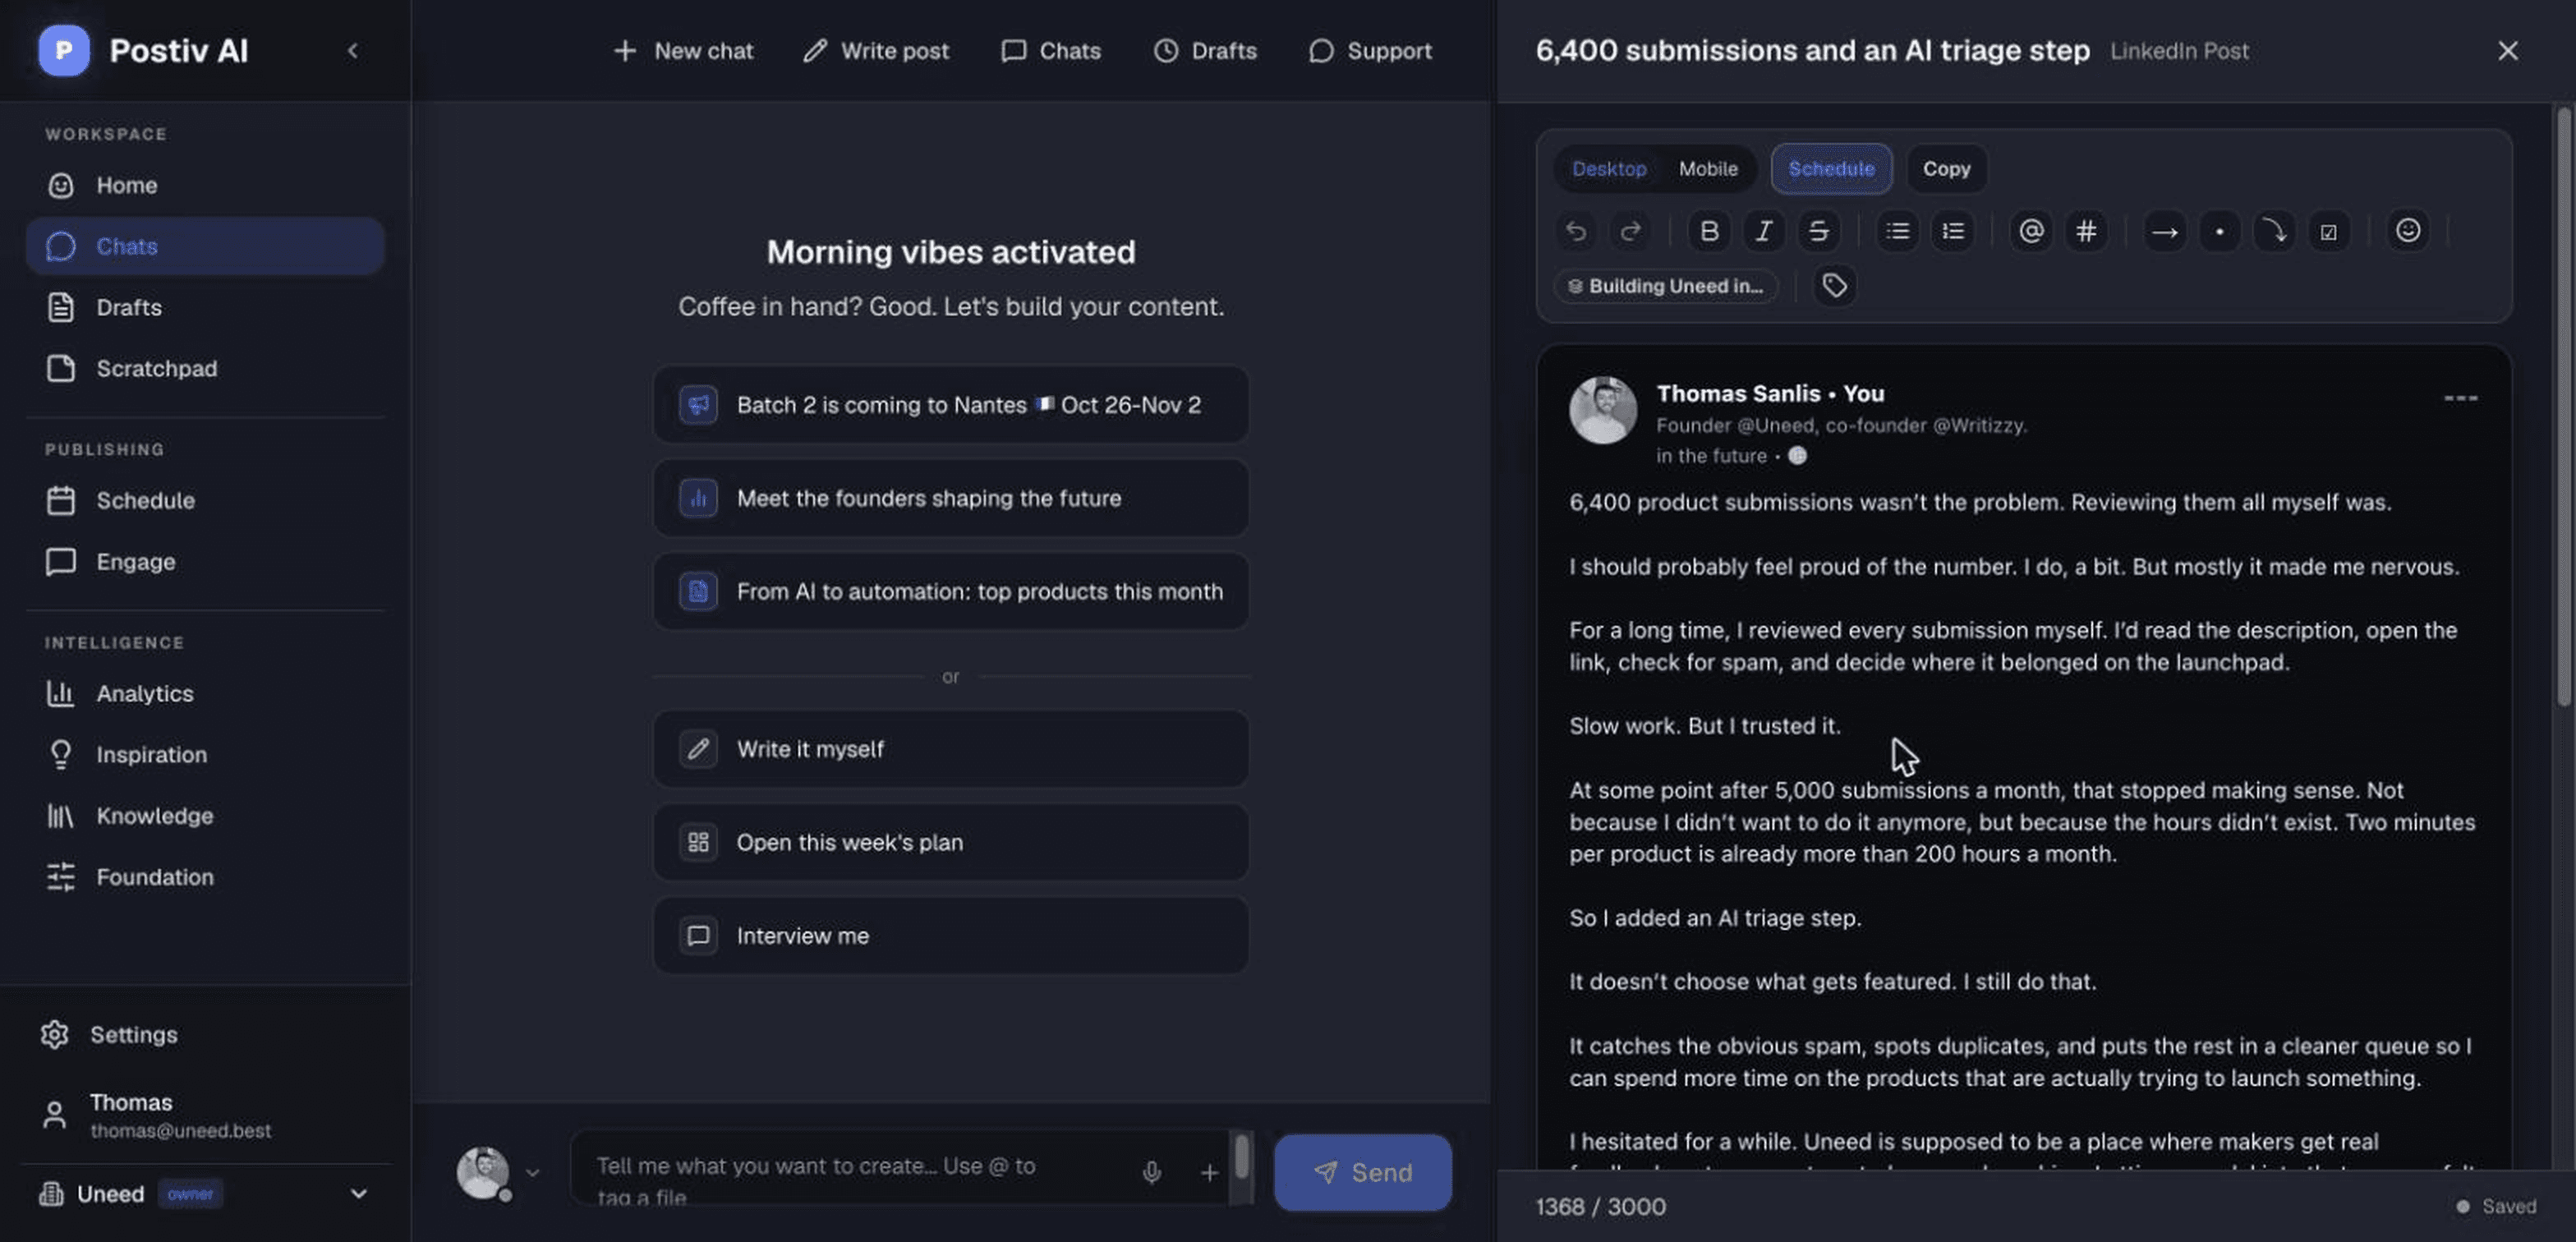Open the Inspiration page
Screen dimensions: 2576x1242
point(205,754)
